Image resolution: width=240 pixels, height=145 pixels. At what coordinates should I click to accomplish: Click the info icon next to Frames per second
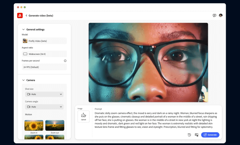tap(65, 61)
